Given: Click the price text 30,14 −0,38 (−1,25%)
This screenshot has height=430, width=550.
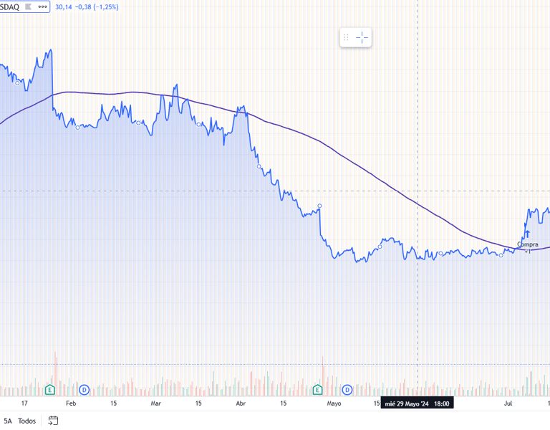Looking at the screenshot, I should click(x=87, y=6).
